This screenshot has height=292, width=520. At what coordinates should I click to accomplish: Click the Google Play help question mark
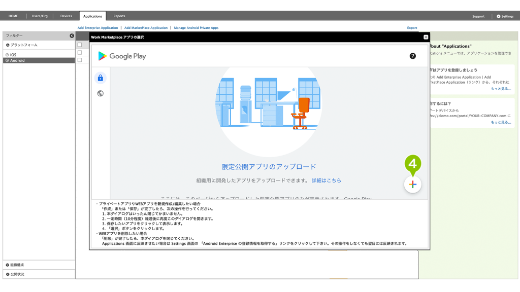[x=412, y=56]
